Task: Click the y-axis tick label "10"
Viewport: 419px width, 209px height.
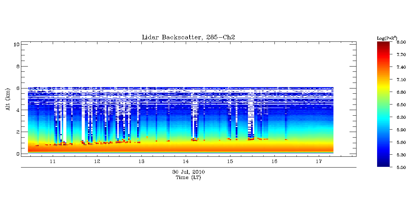Action: [16, 44]
